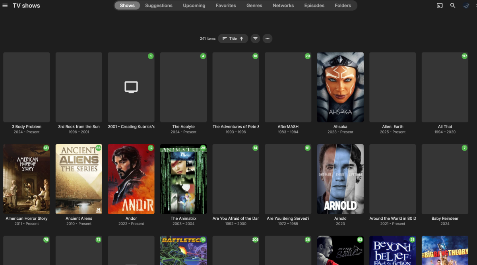Click the Around the World in 80 Days title

coord(393,219)
